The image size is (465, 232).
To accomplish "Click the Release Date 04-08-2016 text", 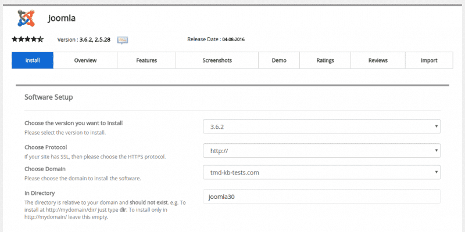I will pyautogui.click(x=216, y=39).
